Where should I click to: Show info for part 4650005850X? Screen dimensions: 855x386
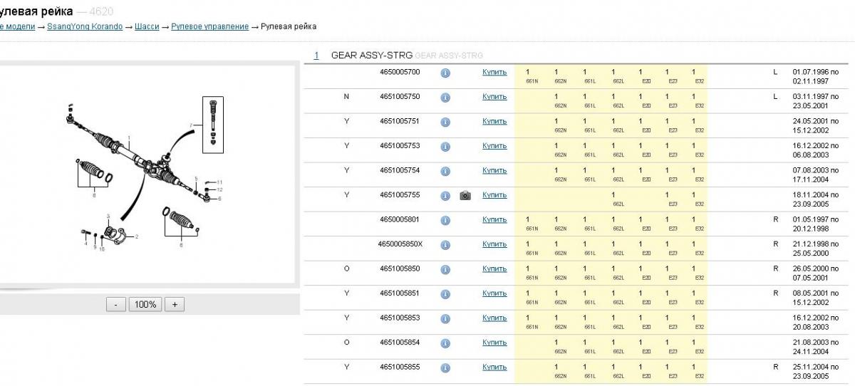coord(445,244)
